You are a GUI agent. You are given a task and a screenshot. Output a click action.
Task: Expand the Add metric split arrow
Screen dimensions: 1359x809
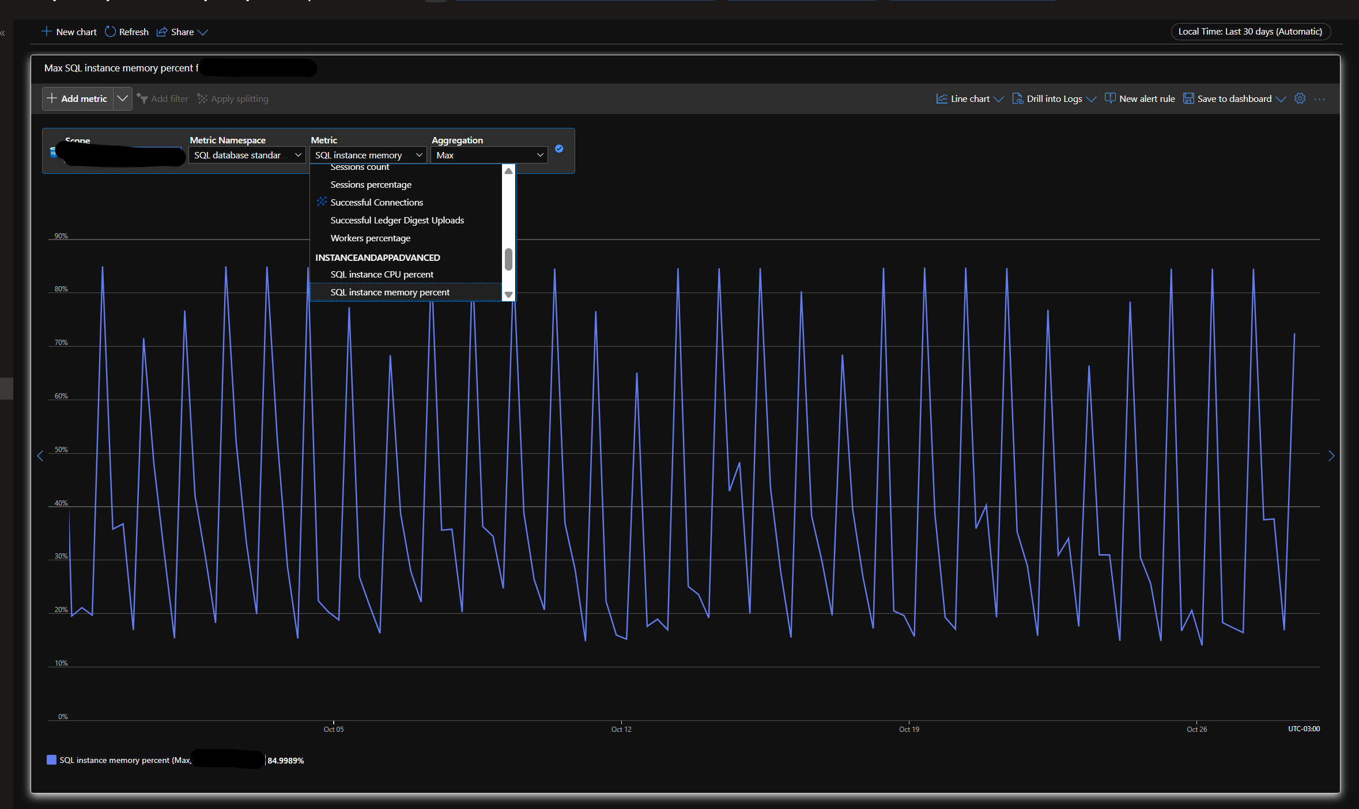tap(122, 98)
